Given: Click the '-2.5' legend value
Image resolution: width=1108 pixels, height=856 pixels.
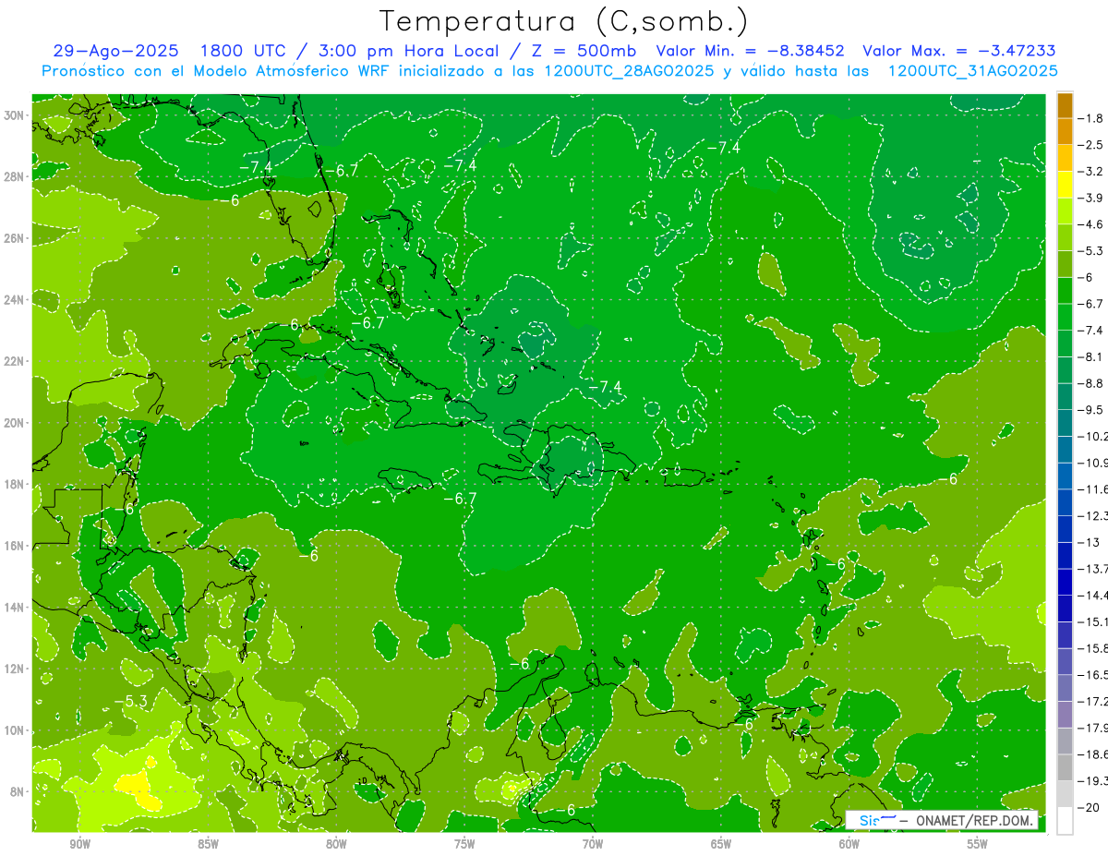Looking at the screenshot, I should click(1092, 145).
